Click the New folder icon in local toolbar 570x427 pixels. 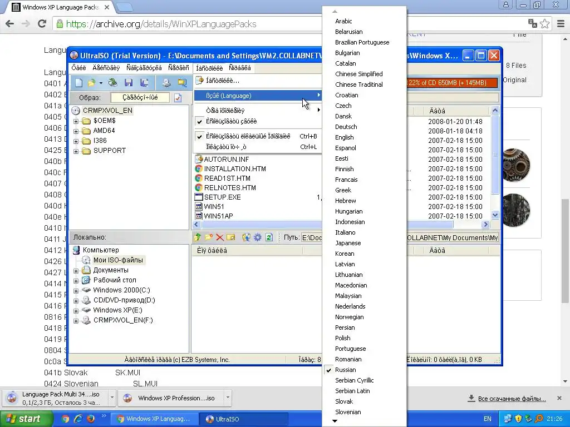coord(209,237)
